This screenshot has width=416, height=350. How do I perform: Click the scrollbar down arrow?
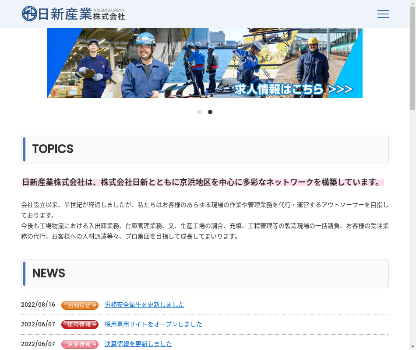412,346
